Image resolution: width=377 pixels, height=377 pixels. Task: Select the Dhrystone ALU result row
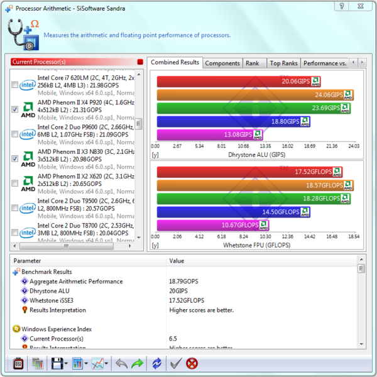pos(184,291)
